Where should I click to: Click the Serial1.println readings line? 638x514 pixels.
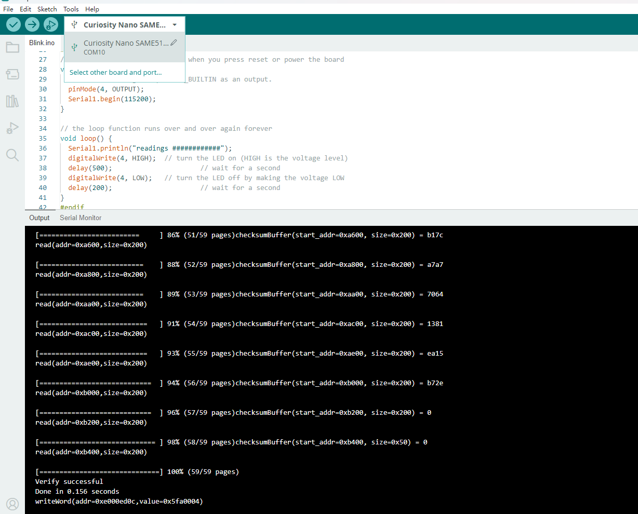click(x=150, y=148)
